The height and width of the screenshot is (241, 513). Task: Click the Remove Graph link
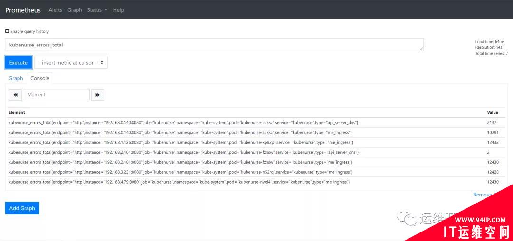[484, 195]
